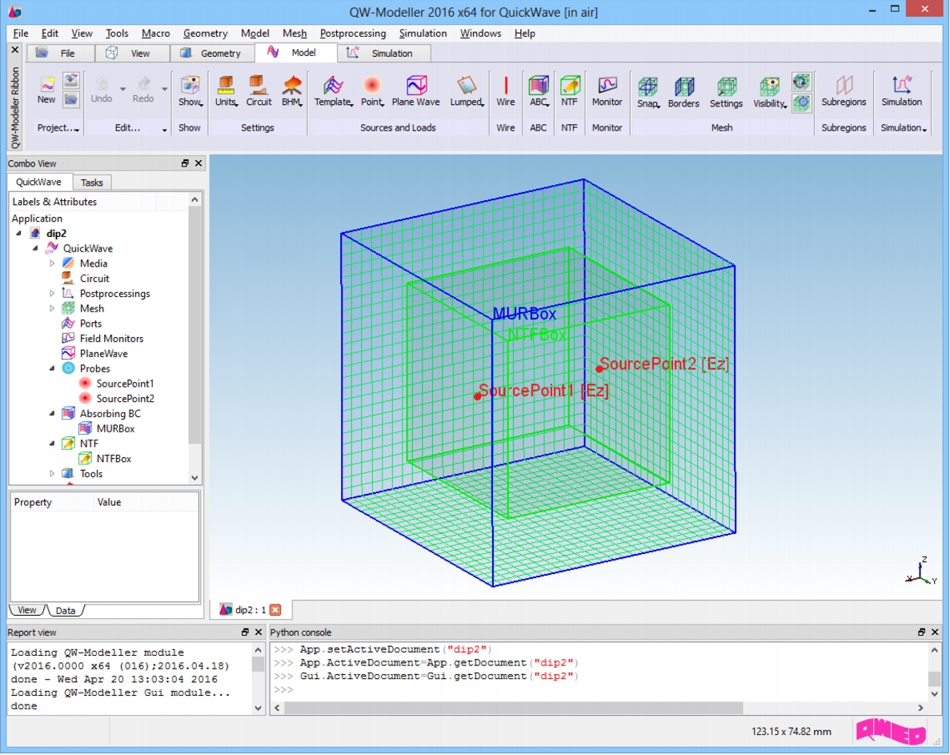Switch to the Geometry ribbon tab
Image resolution: width=950 pixels, height=755 pixels.
(212, 54)
